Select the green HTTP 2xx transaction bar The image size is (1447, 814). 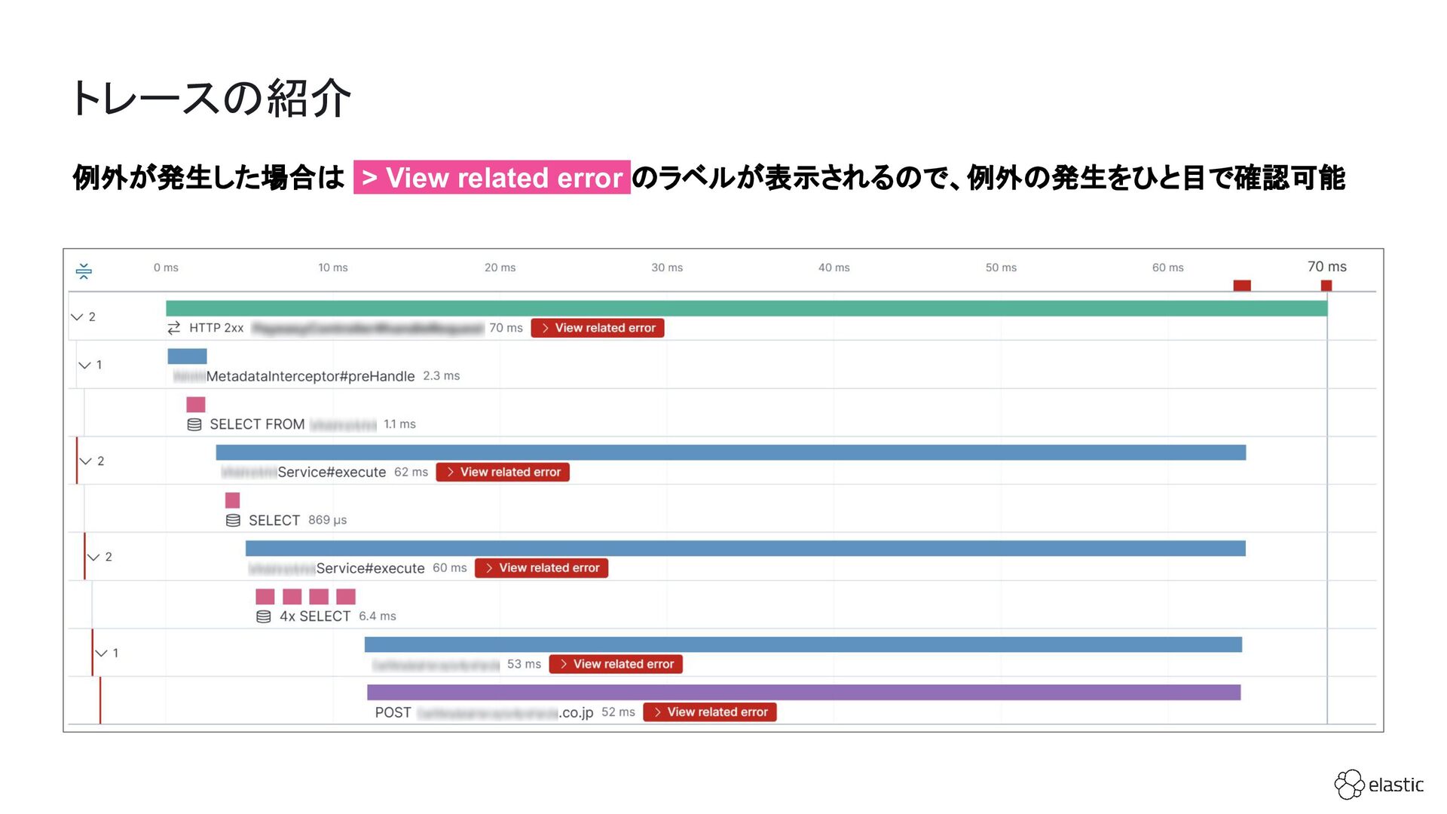746,308
